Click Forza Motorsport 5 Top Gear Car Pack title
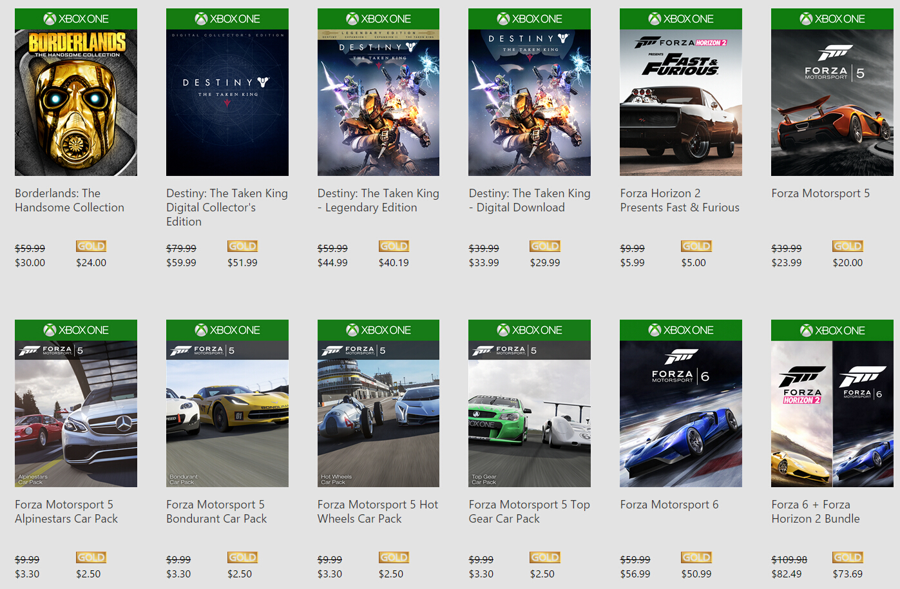 point(529,512)
